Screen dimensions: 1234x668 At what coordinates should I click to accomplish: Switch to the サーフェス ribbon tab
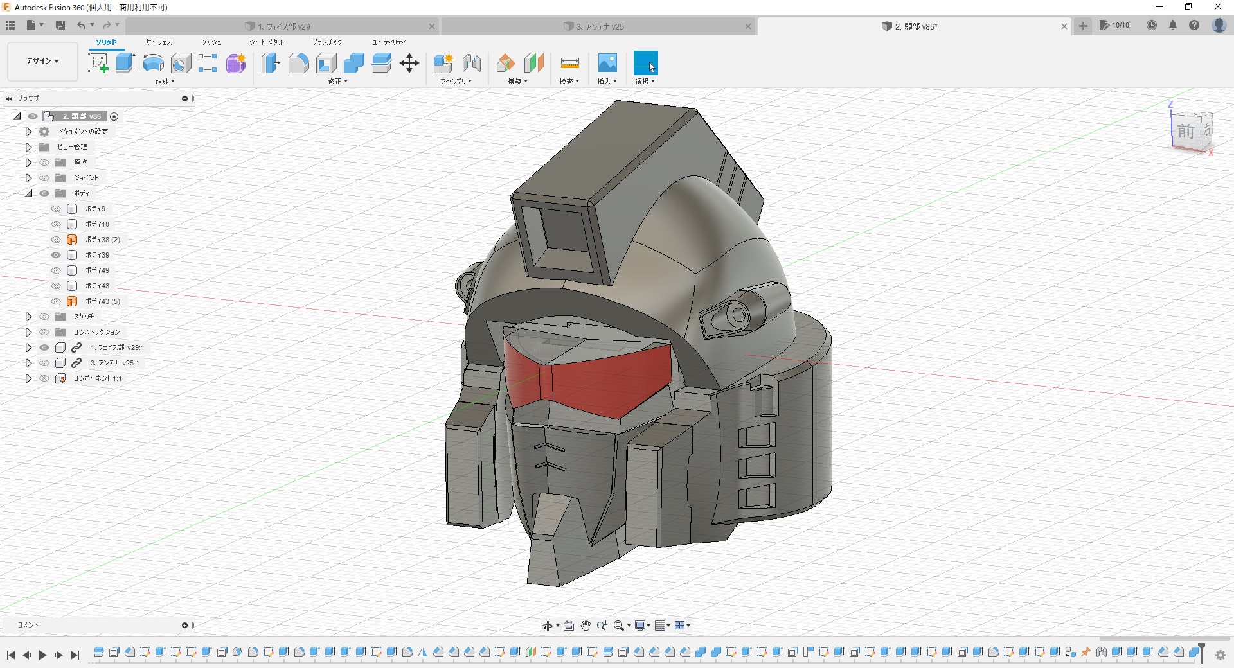[158, 42]
